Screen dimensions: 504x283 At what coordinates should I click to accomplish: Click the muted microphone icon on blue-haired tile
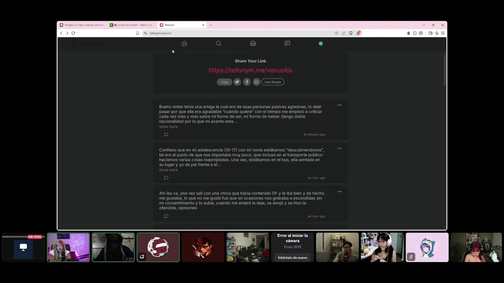(x=411, y=257)
